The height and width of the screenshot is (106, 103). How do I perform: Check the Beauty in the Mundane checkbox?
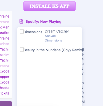[22, 49]
